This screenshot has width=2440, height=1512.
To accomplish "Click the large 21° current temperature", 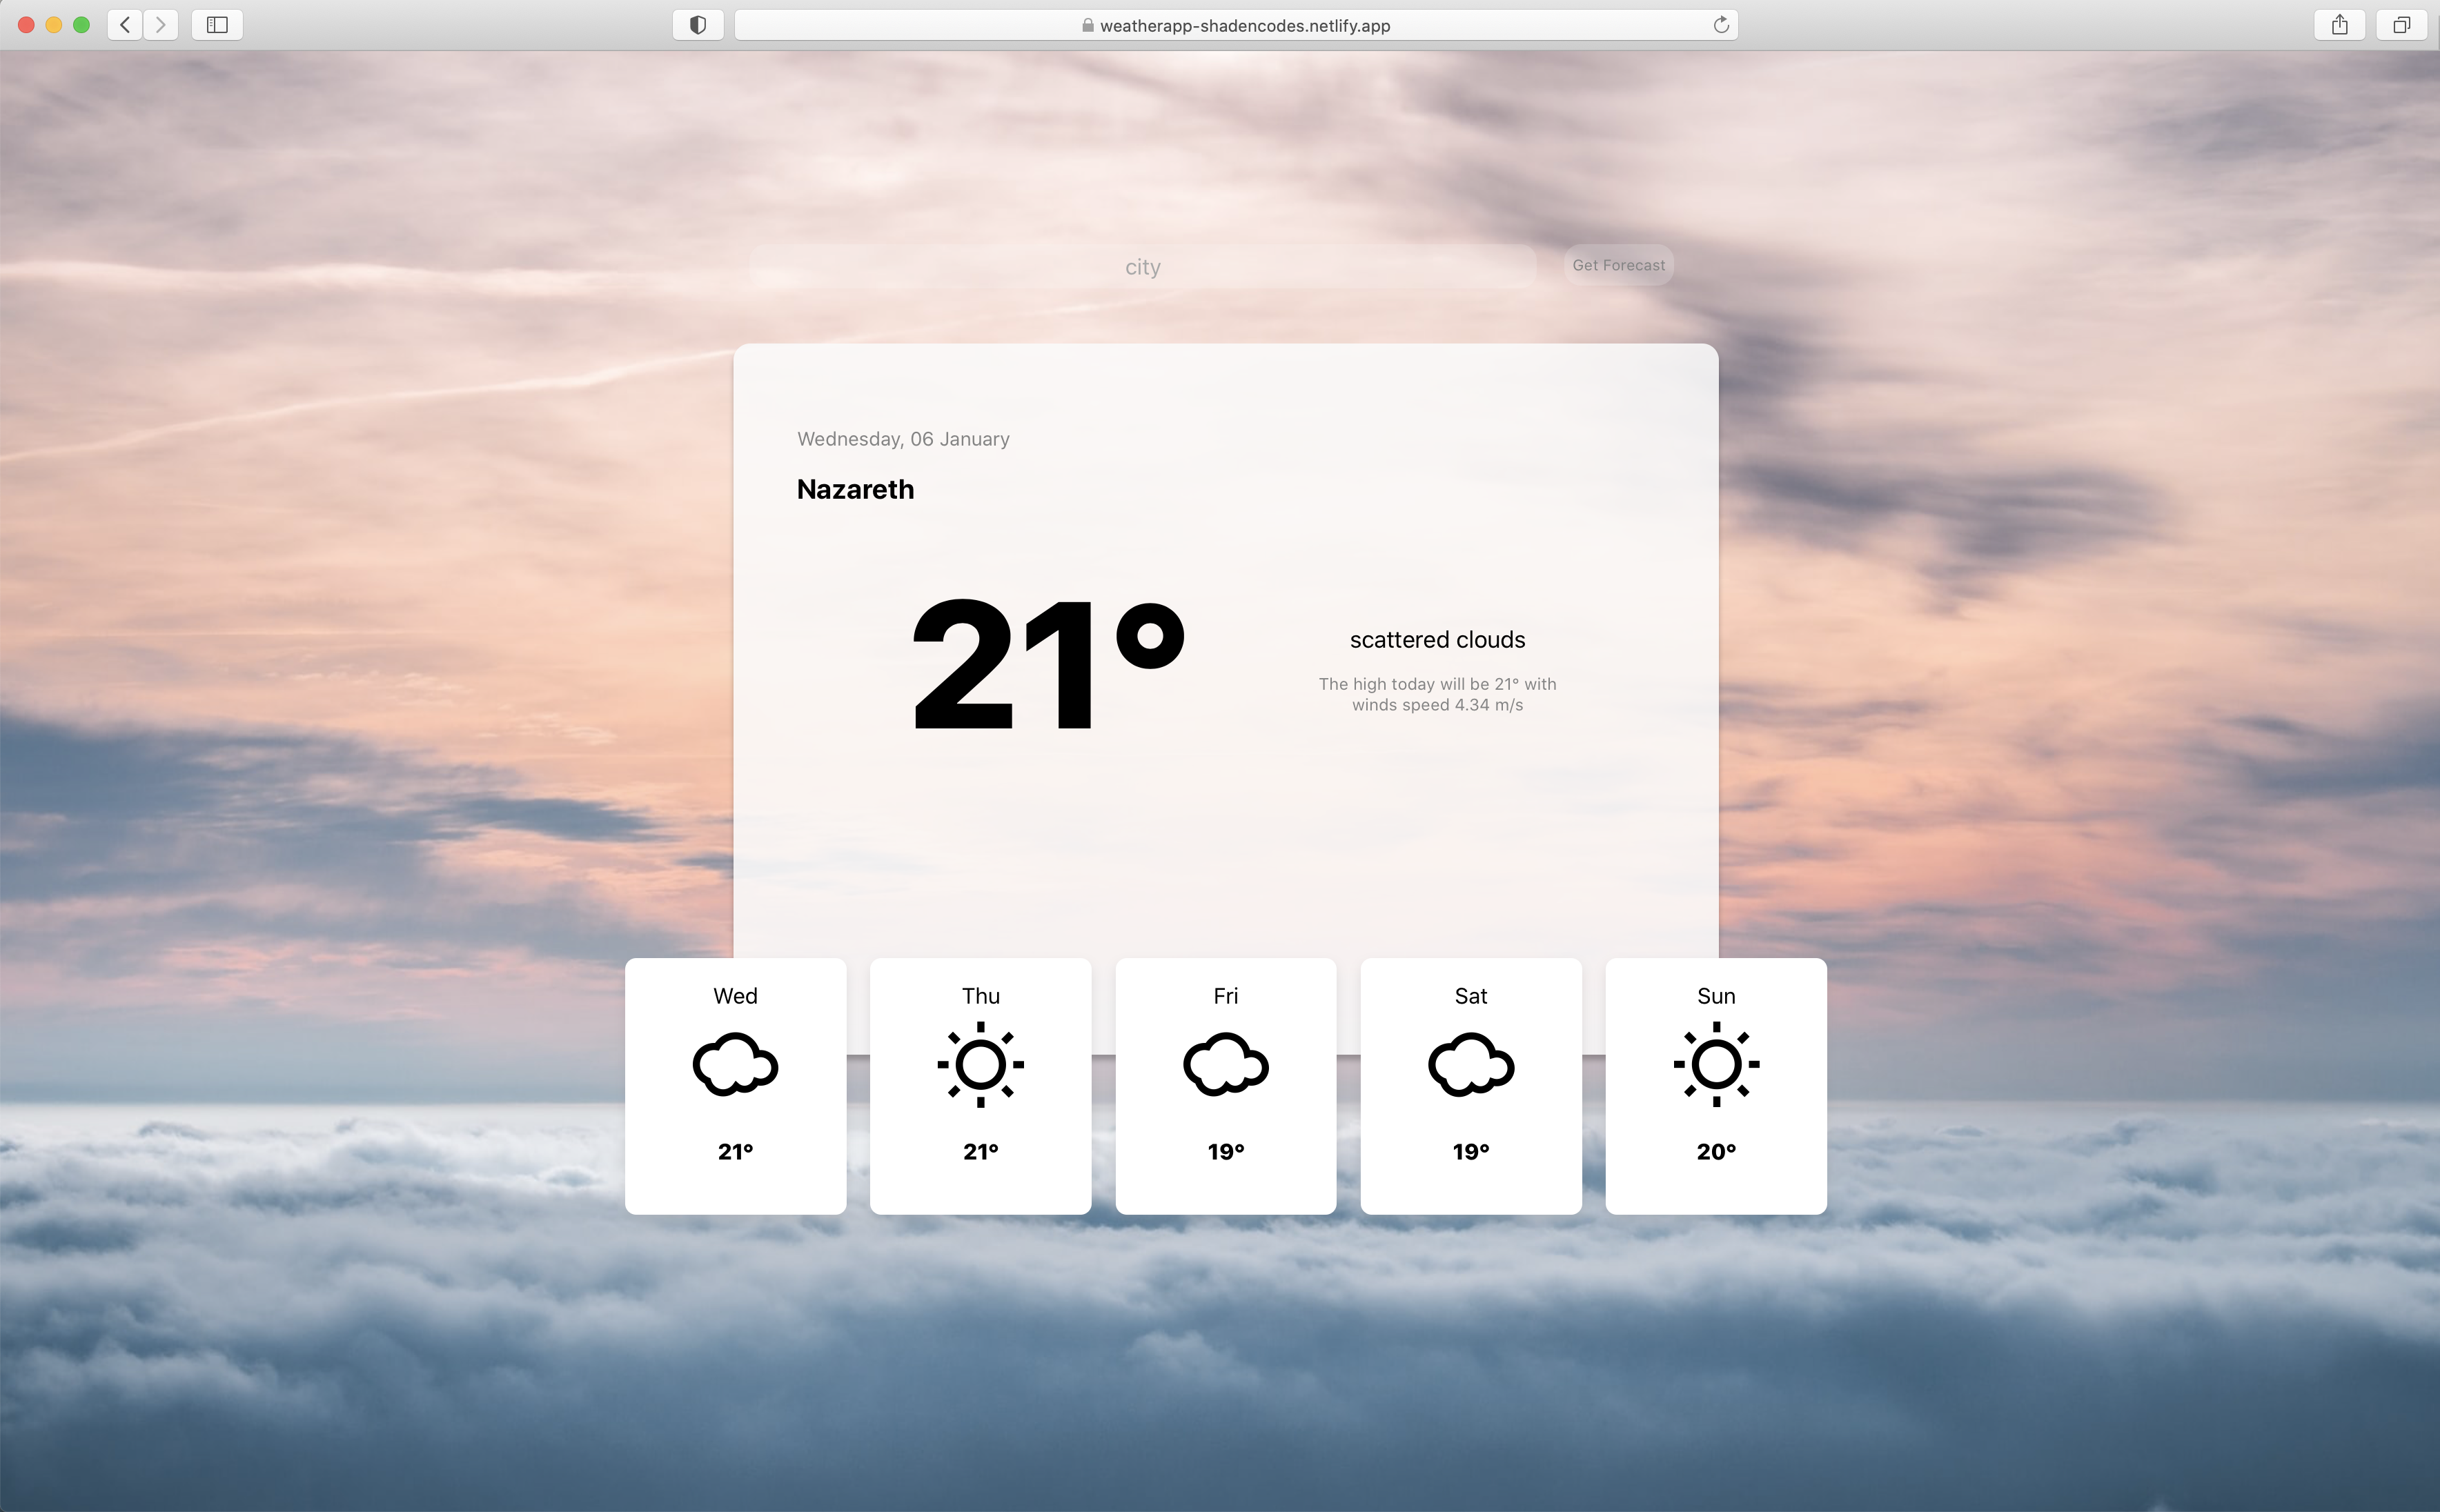I will (x=1048, y=664).
